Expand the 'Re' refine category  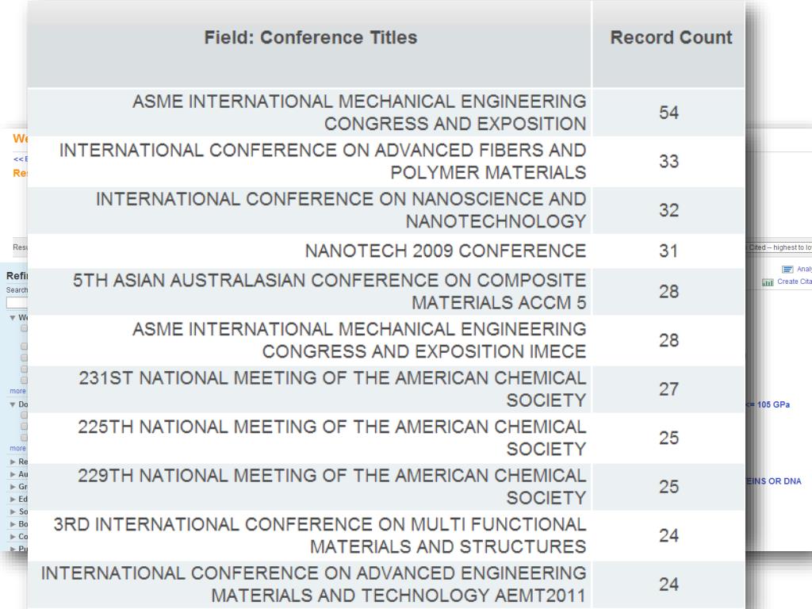[13, 462]
